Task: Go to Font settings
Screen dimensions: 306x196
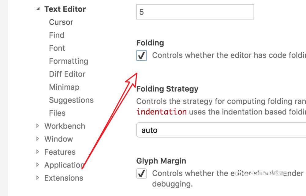Action: coord(57,48)
